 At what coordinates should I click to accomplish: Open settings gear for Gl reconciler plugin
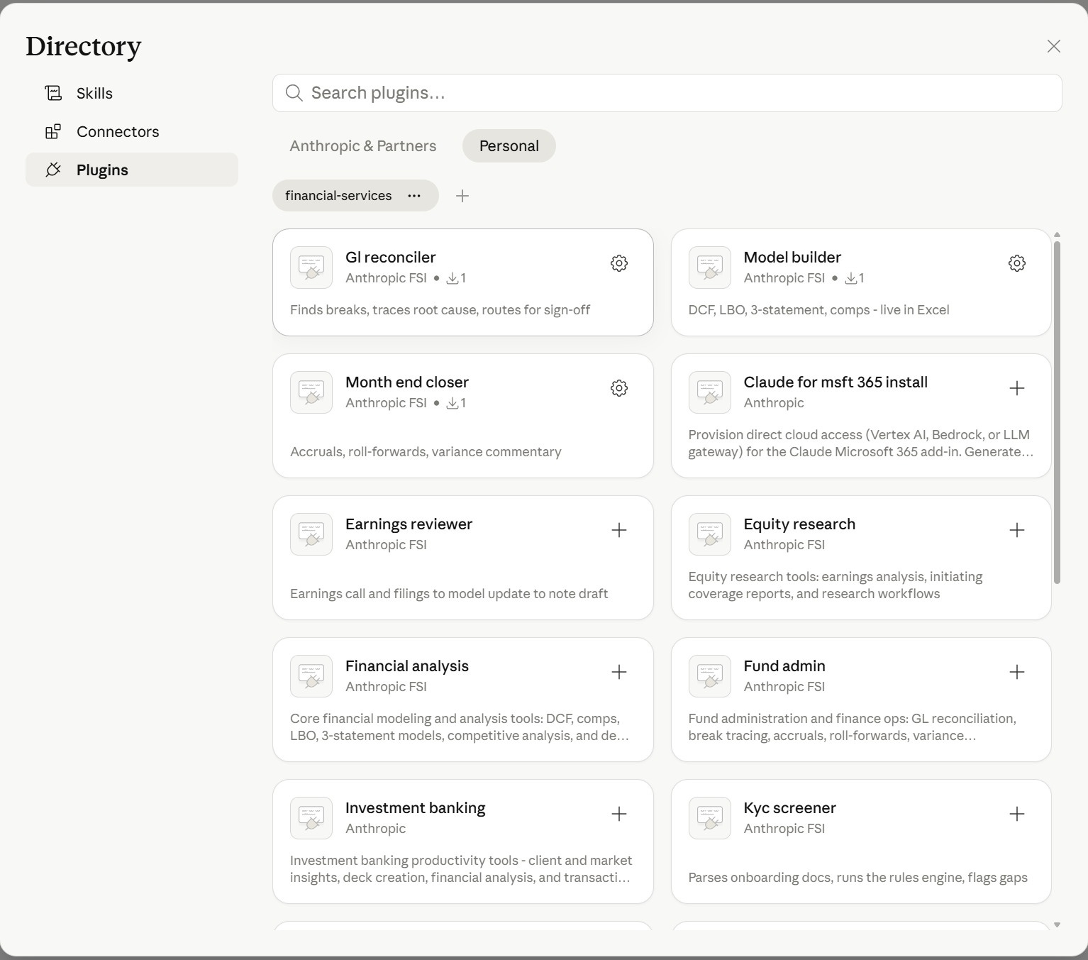618,263
